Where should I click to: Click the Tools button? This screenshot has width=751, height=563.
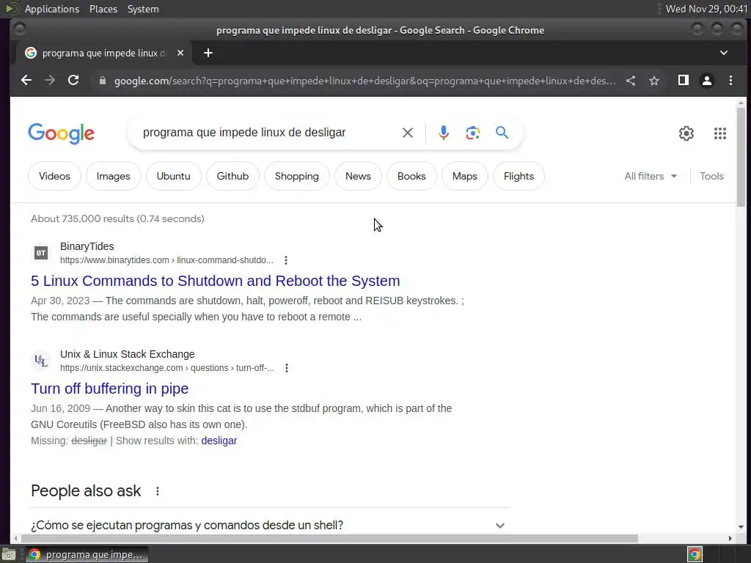(711, 176)
